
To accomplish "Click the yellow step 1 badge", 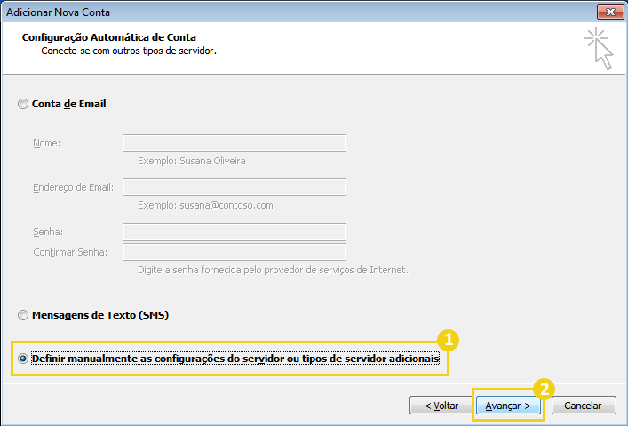I will [449, 340].
